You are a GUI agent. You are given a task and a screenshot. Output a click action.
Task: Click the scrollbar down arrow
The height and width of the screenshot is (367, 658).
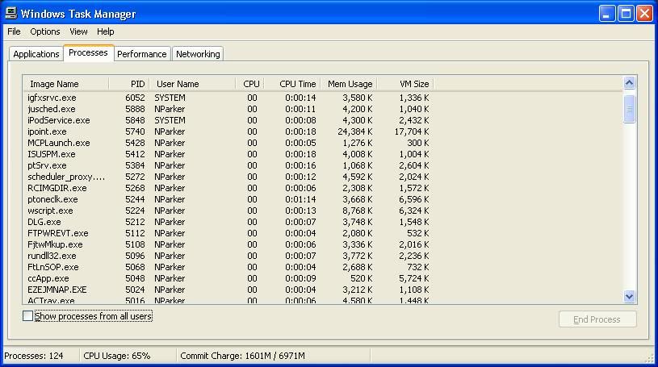pos(629,297)
